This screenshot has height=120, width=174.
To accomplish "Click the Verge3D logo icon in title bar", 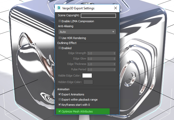I will click(59, 8).
